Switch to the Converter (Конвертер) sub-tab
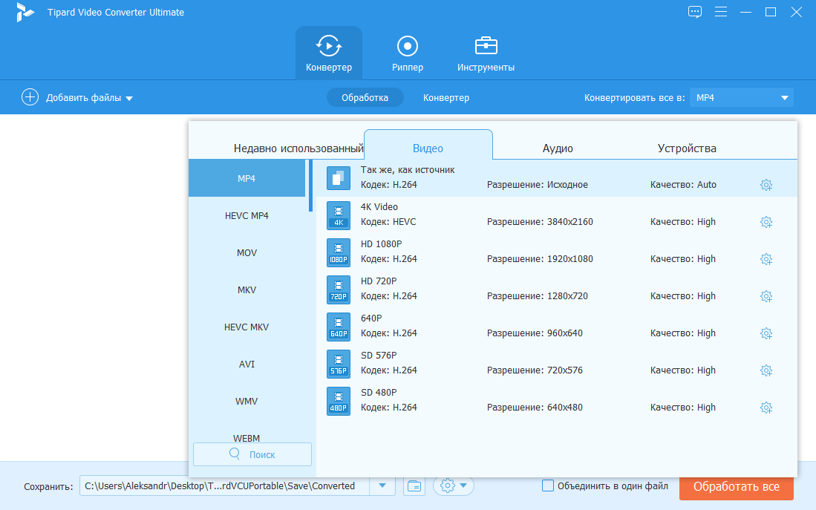 (x=445, y=98)
